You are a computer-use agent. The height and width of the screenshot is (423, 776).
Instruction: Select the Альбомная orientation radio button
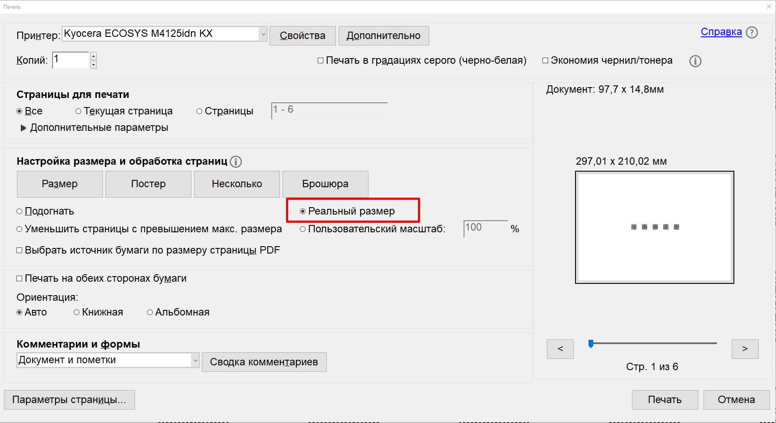pos(150,312)
